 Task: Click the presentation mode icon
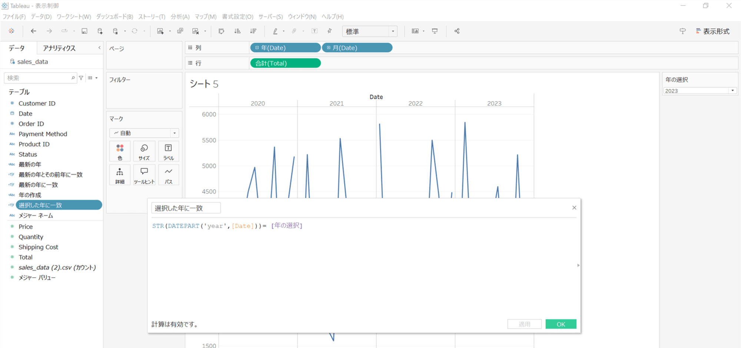click(435, 31)
